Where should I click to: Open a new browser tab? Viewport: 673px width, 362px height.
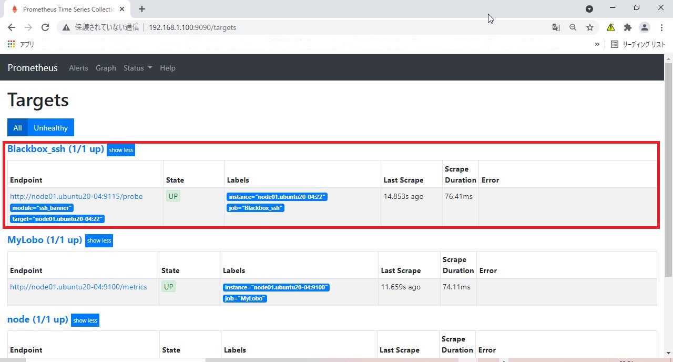(x=142, y=9)
